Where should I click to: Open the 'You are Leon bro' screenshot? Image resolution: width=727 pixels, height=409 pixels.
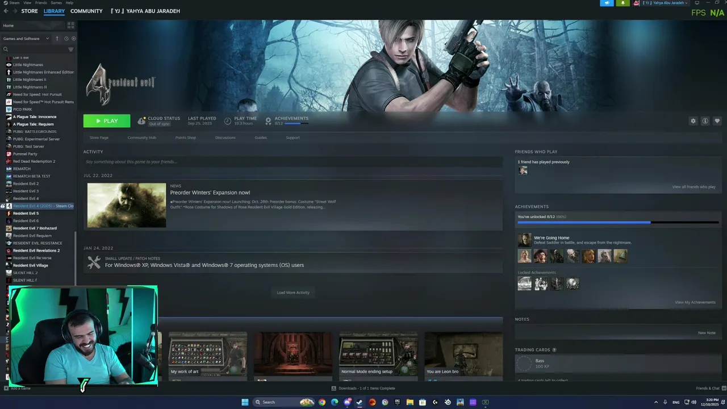pos(463,355)
